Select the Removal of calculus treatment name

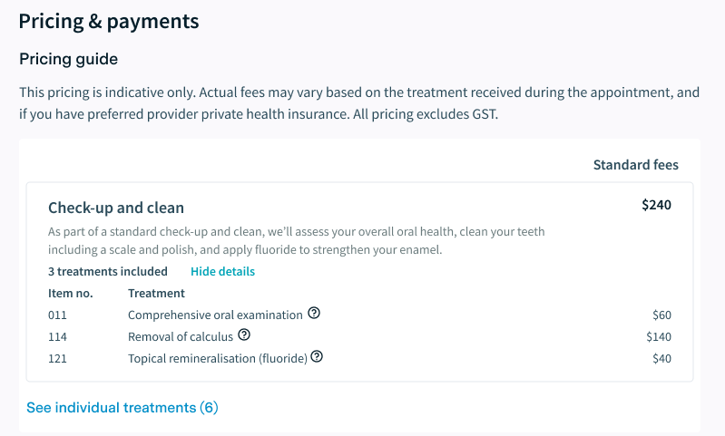pyautogui.click(x=180, y=336)
